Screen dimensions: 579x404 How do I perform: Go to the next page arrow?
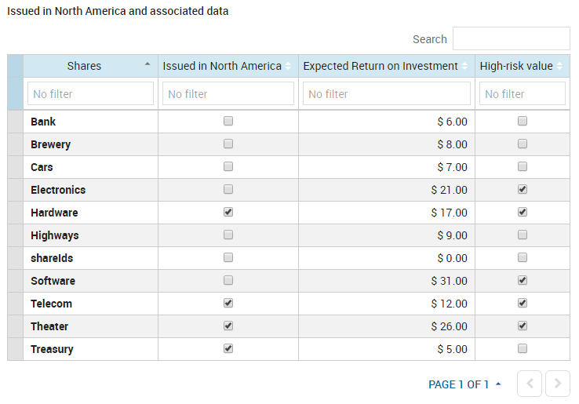(x=558, y=384)
